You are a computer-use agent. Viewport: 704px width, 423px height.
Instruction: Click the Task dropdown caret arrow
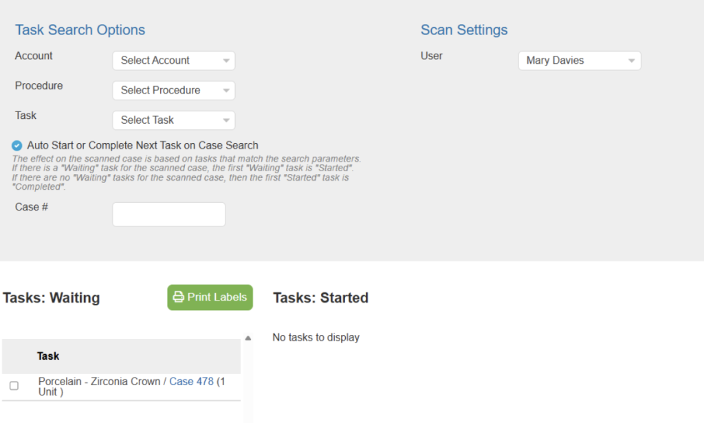pos(226,120)
